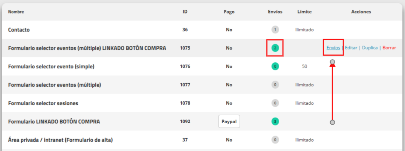Select Formulario selector sesiones row name
This screenshot has height=151, width=405.
coord(43,103)
